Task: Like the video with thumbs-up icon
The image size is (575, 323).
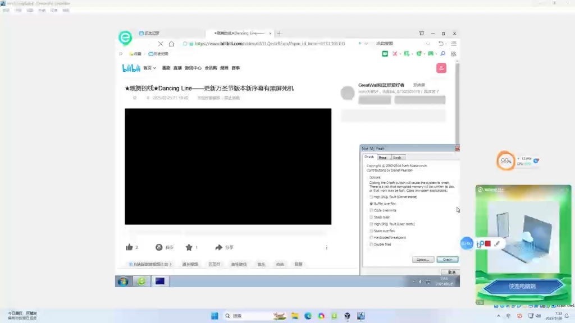Action: (129, 247)
